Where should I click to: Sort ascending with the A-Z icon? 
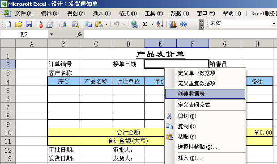tap(160, 24)
